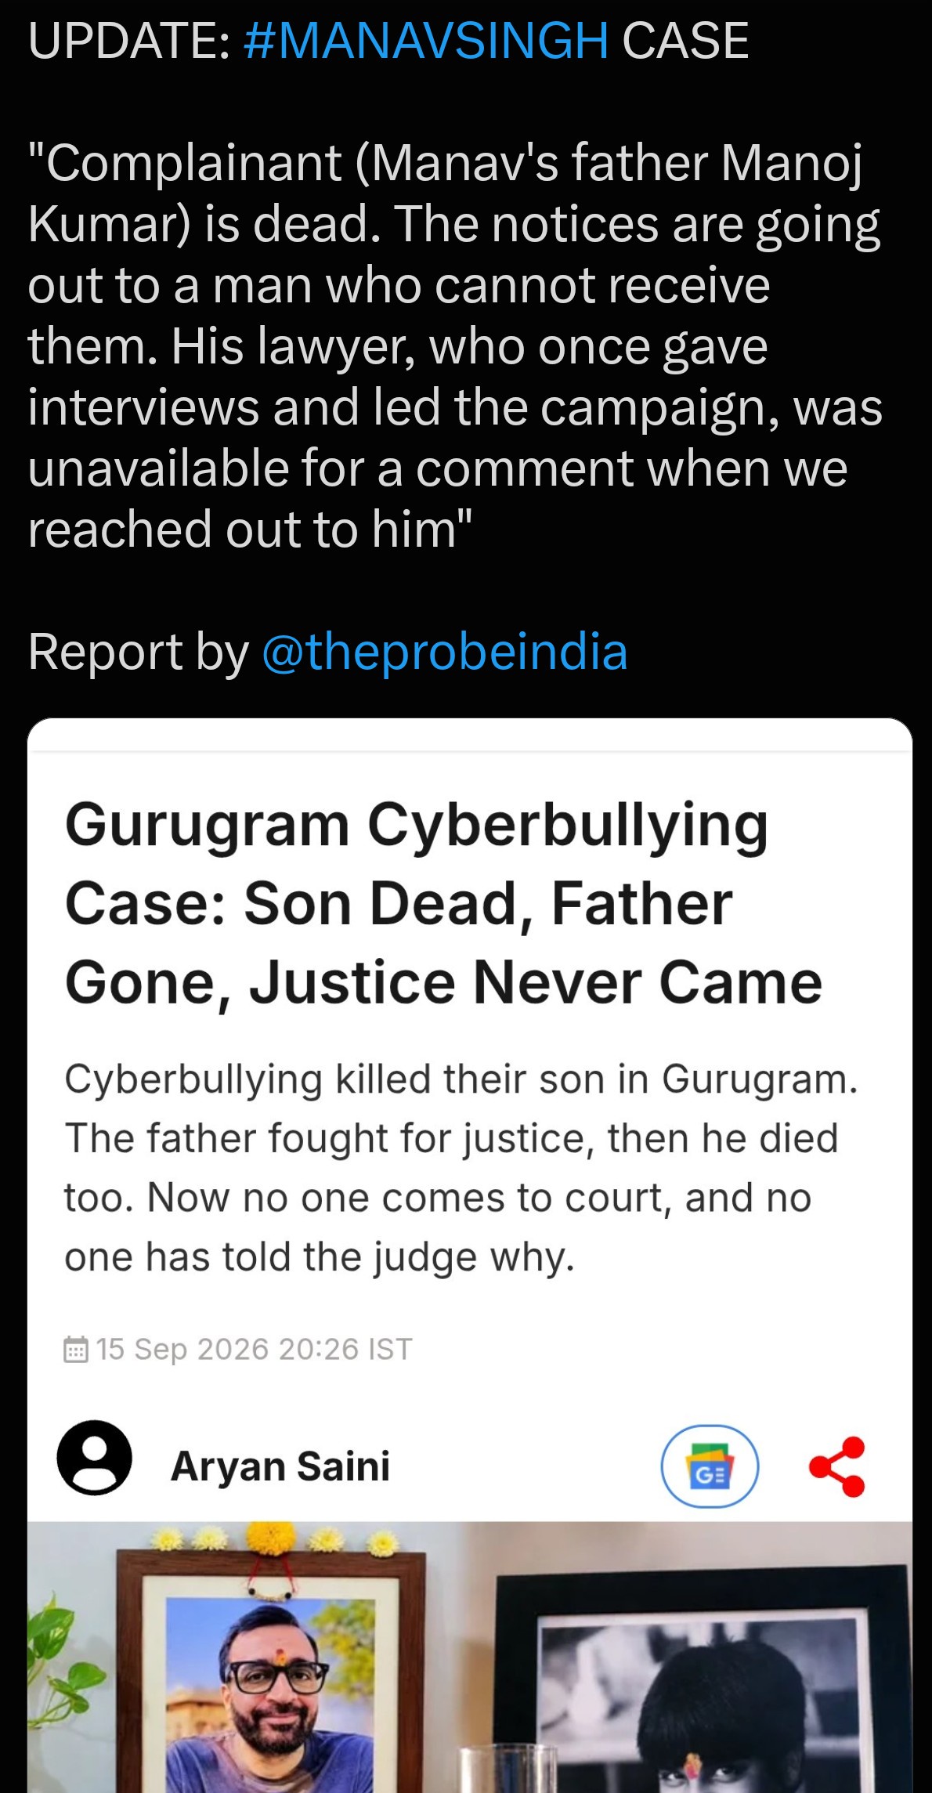Open the Gurugram Cyberbullying Case headline
The height and width of the screenshot is (1793, 932).
pyautogui.click(x=443, y=903)
